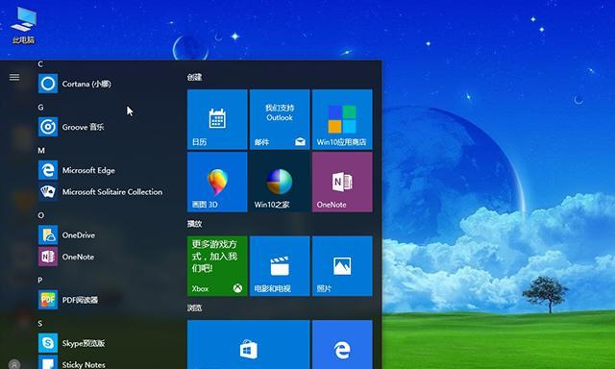Viewport: 615px width, 369px height.
Task: Open the Microsoft Solitaire Collection icon
Action: (x=48, y=192)
